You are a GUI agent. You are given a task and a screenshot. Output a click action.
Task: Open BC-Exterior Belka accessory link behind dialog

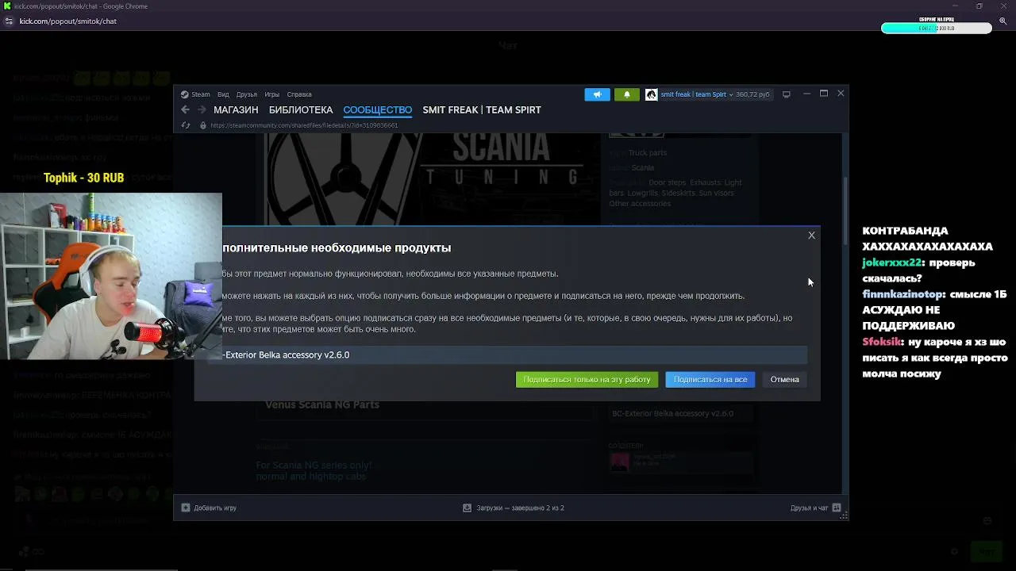672,413
